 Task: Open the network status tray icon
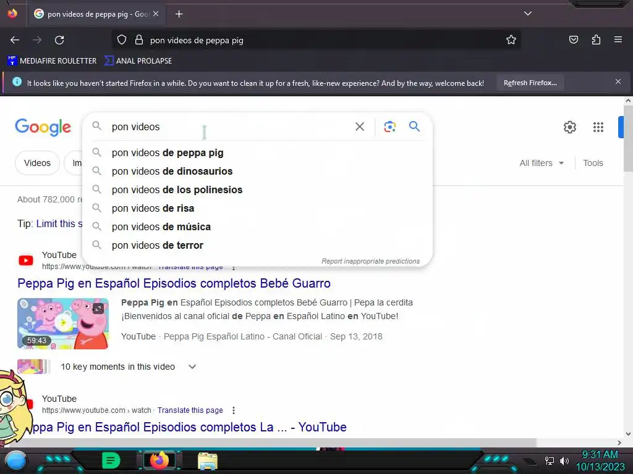click(549, 460)
